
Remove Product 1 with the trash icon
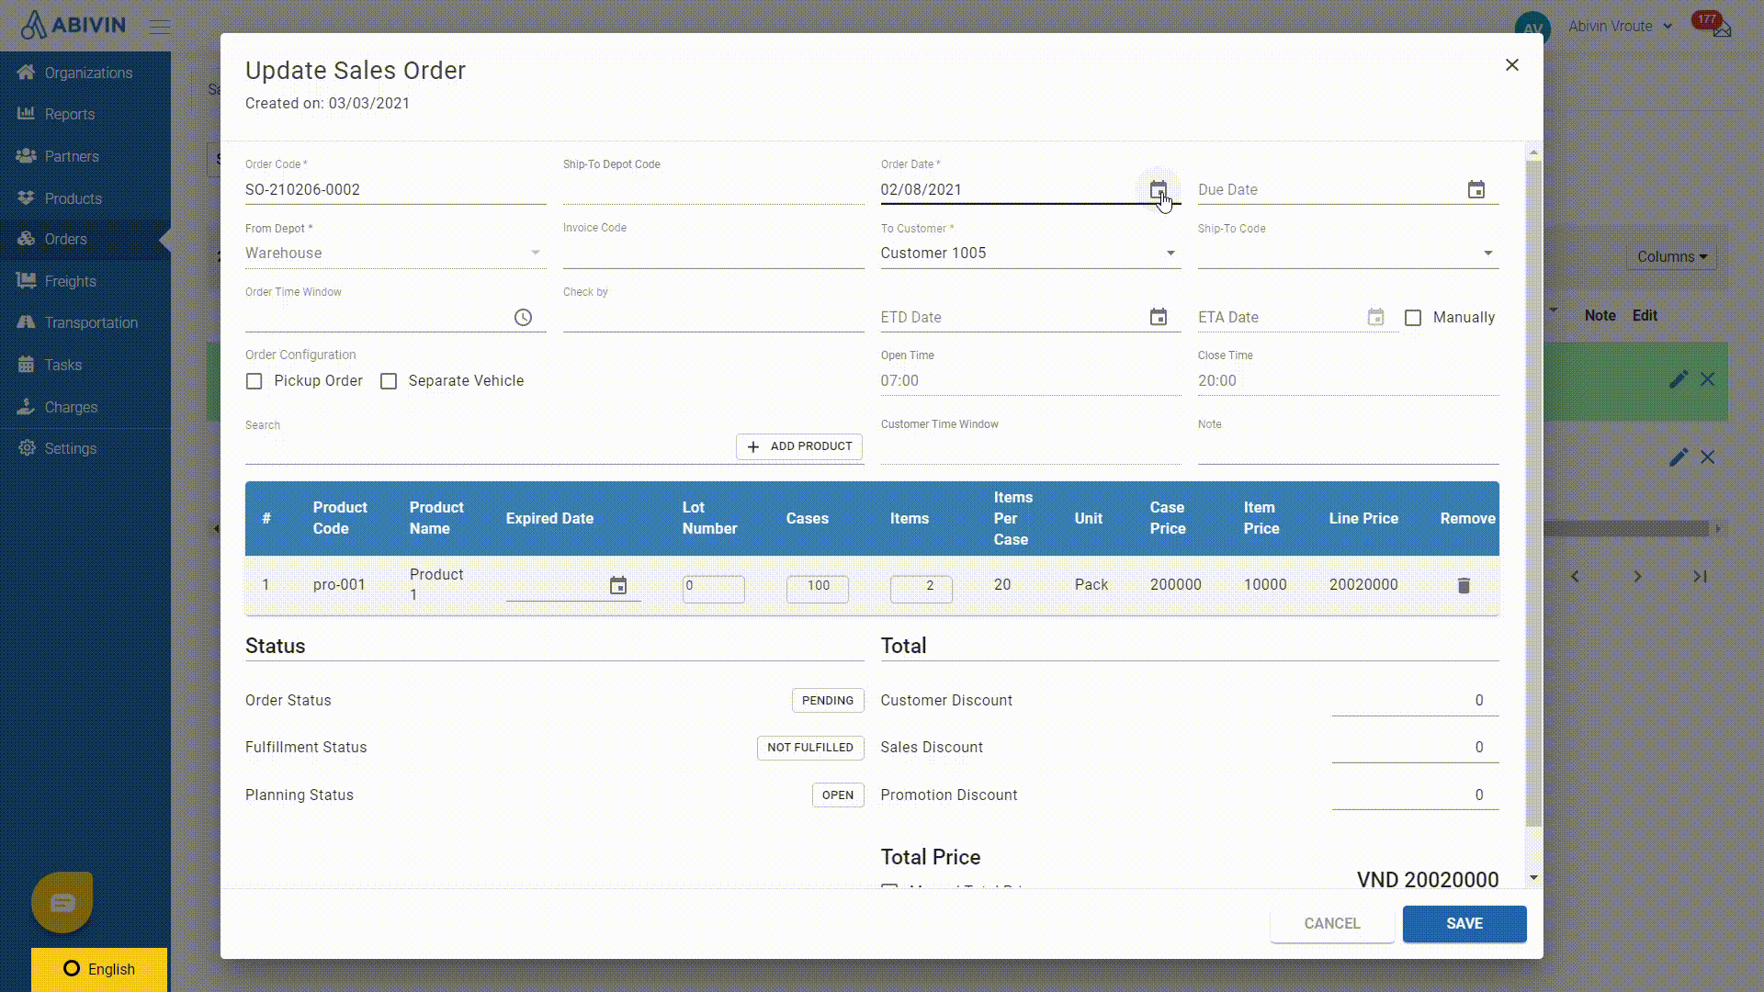point(1464,585)
